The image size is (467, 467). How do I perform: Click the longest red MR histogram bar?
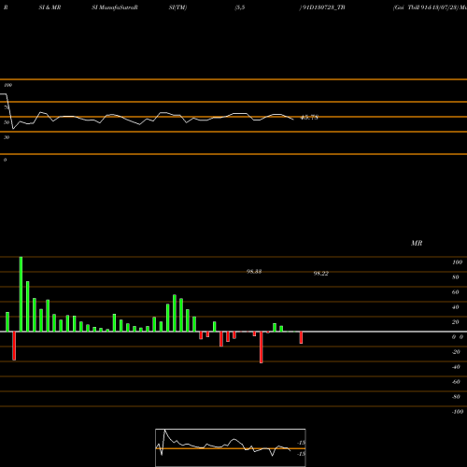262,347
